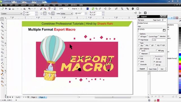Image resolution: width=181 pixels, height=102 pixels.
Task: Click the Application launcher monitor icon
Action: 49,9
